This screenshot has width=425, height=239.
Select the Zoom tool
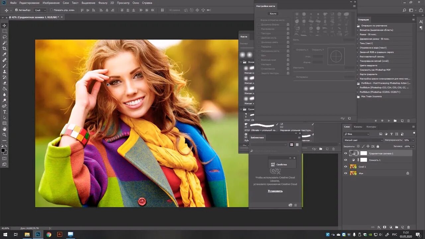[x=5, y=134]
